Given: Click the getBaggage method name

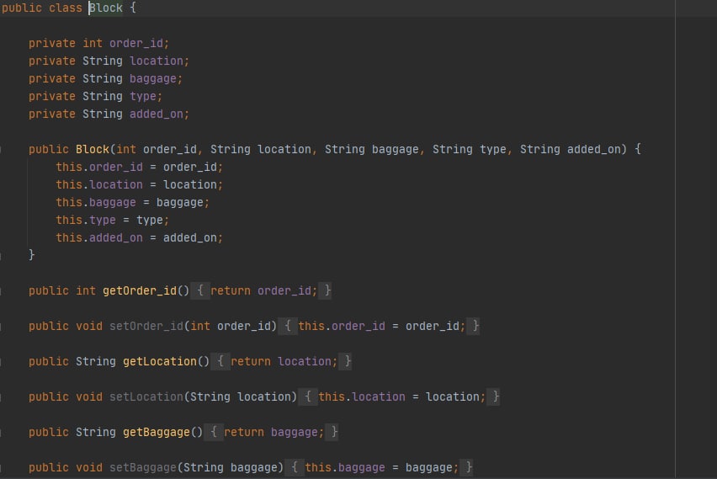Looking at the screenshot, I should coord(156,433).
